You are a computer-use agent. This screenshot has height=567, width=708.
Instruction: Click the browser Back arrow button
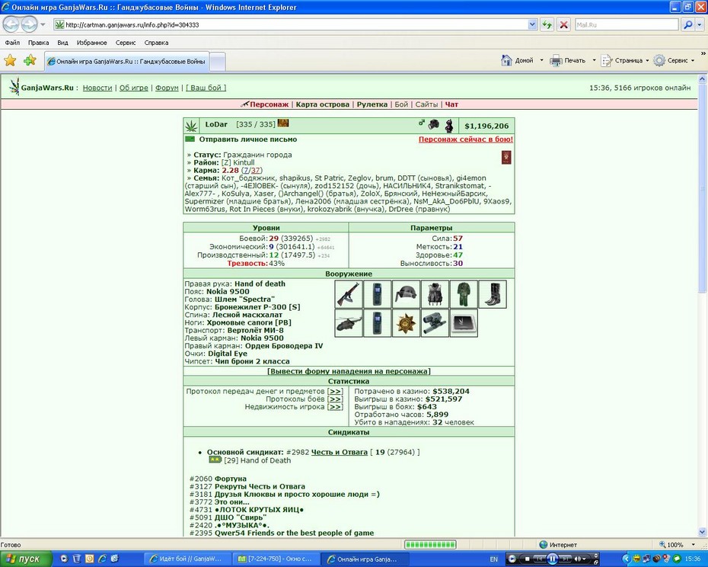click(x=11, y=24)
